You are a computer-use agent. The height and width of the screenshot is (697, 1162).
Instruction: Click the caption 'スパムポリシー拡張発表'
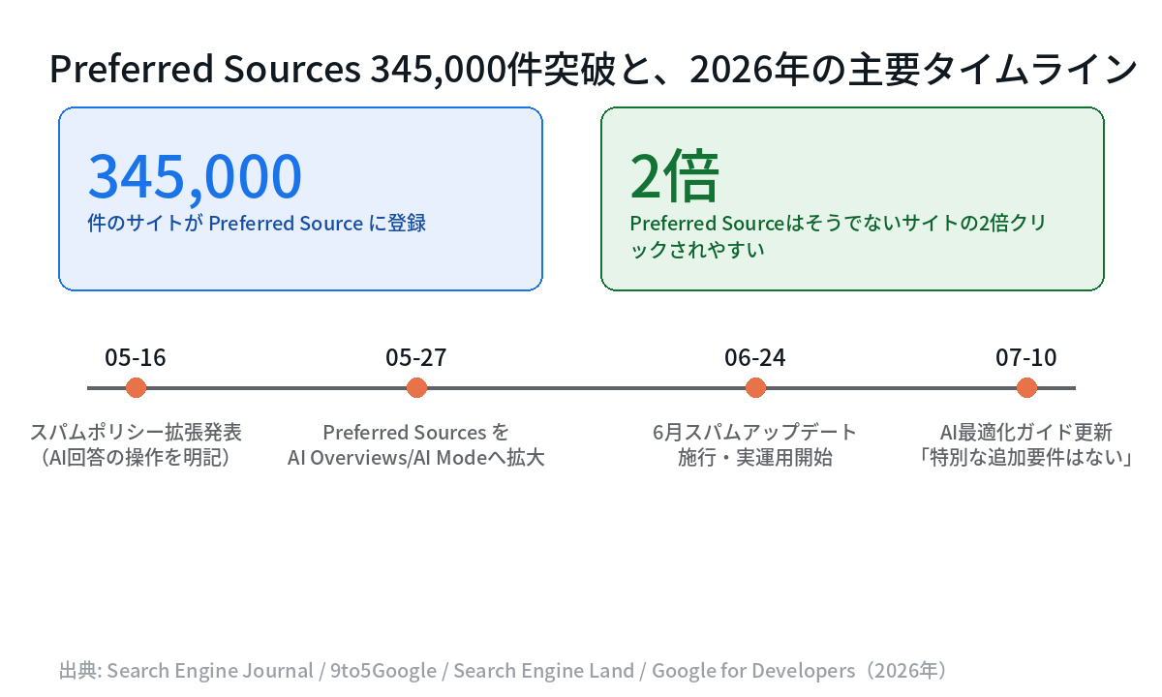[x=136, y=432]
